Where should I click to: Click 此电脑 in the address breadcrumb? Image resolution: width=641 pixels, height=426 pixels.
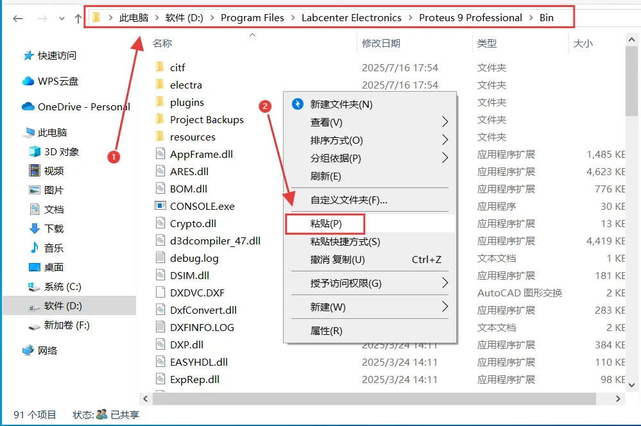click(133, 17)
